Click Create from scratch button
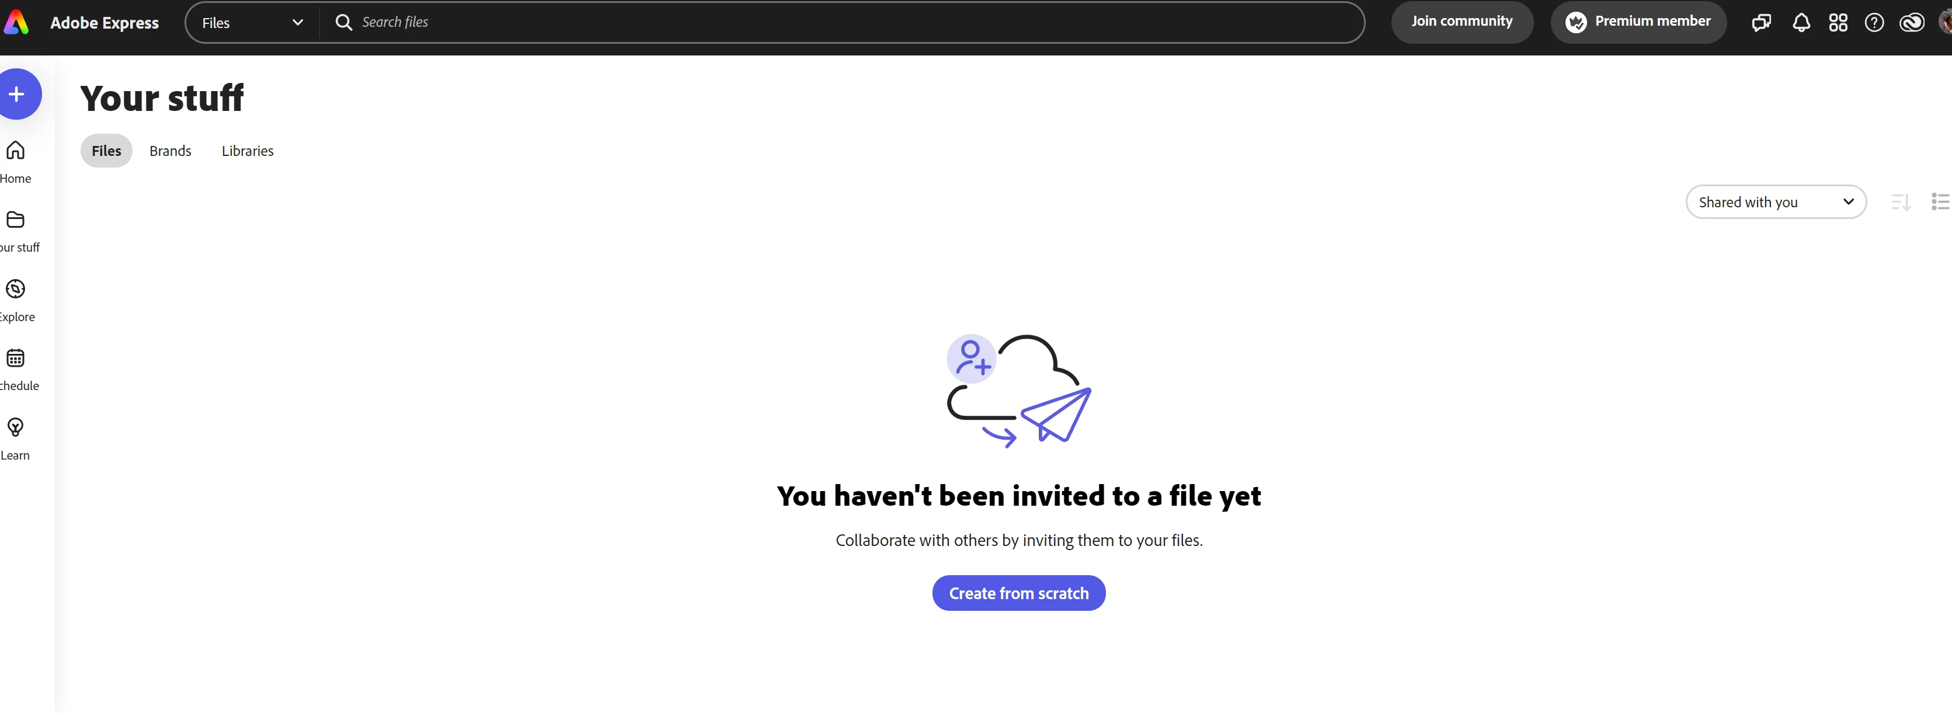This screenshot has height=713, width=1952. 1018,593
